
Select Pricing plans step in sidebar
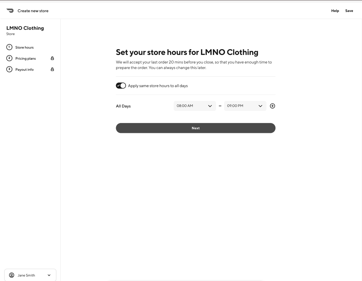(x=25, y=58)
